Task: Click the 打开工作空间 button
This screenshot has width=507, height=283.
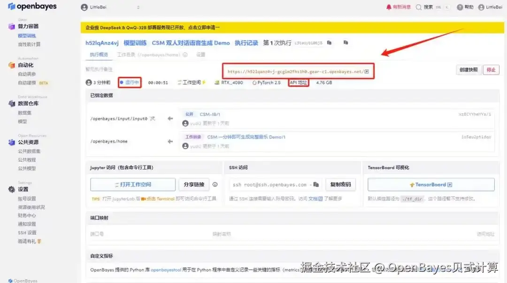Action: 133,184
